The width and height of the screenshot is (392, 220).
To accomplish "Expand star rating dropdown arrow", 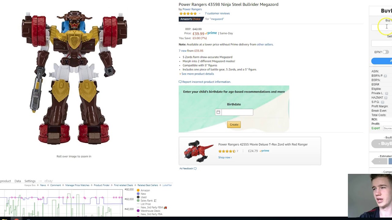I will [199, 13].
